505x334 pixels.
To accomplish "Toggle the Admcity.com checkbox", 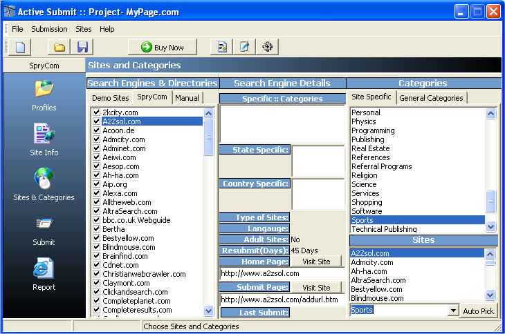I will (x=96, y=139).
